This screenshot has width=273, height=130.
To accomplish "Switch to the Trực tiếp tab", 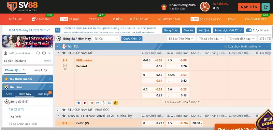I will click(43, 94).
